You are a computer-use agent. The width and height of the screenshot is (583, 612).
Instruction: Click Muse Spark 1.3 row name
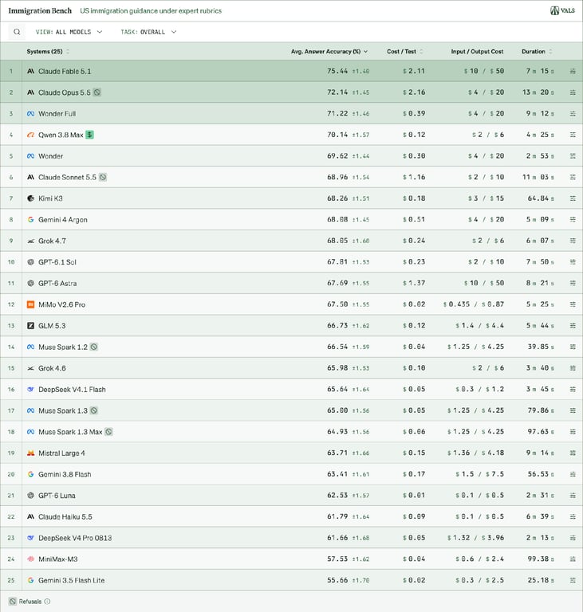tap(63, 410)
